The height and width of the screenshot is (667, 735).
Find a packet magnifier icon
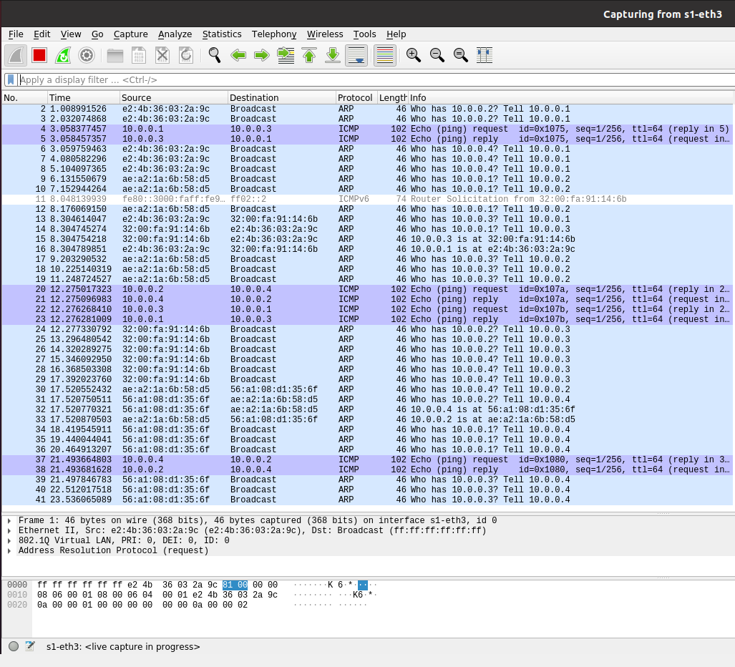pos(215,55)
